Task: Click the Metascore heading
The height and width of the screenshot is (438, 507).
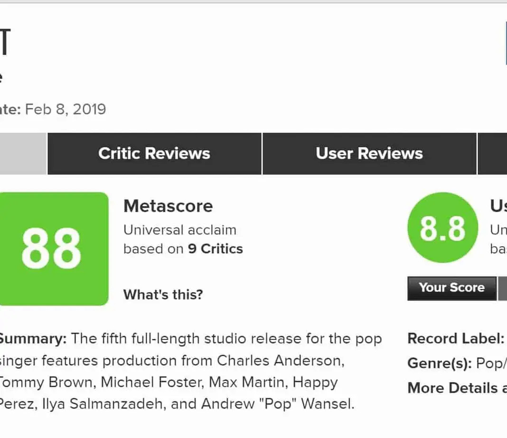Action: tap(168, 206)
